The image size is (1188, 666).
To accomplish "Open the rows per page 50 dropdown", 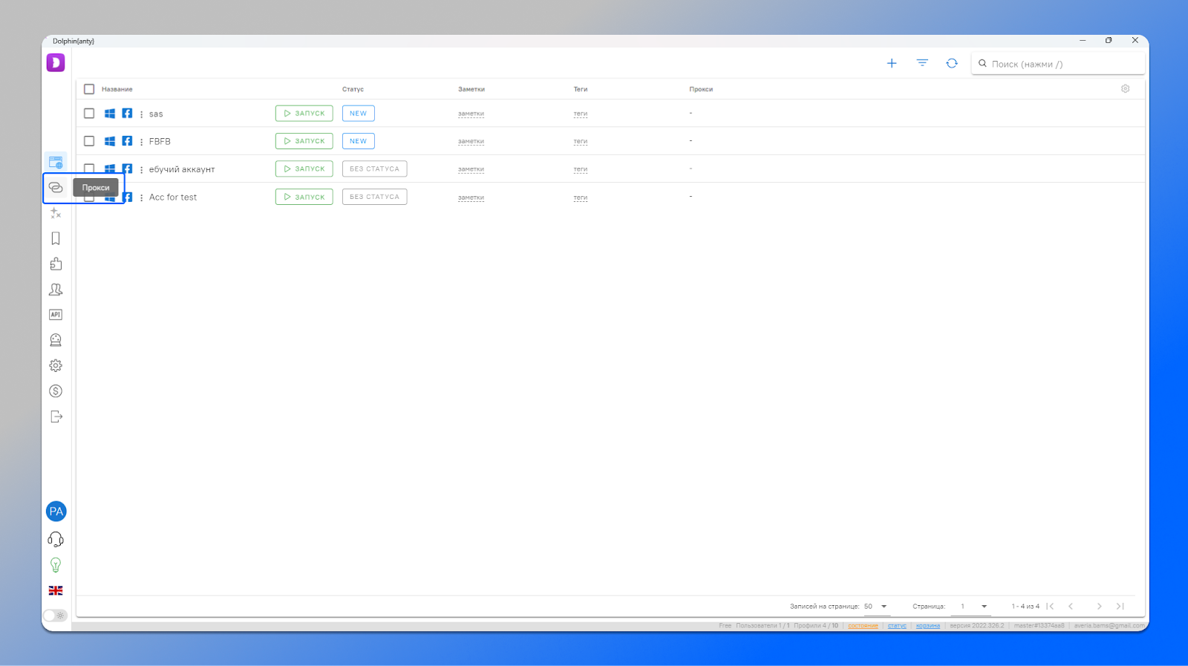I will [877, 607].
